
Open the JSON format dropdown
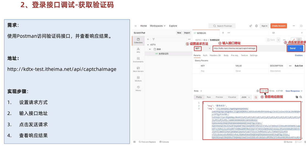[246, 97]
